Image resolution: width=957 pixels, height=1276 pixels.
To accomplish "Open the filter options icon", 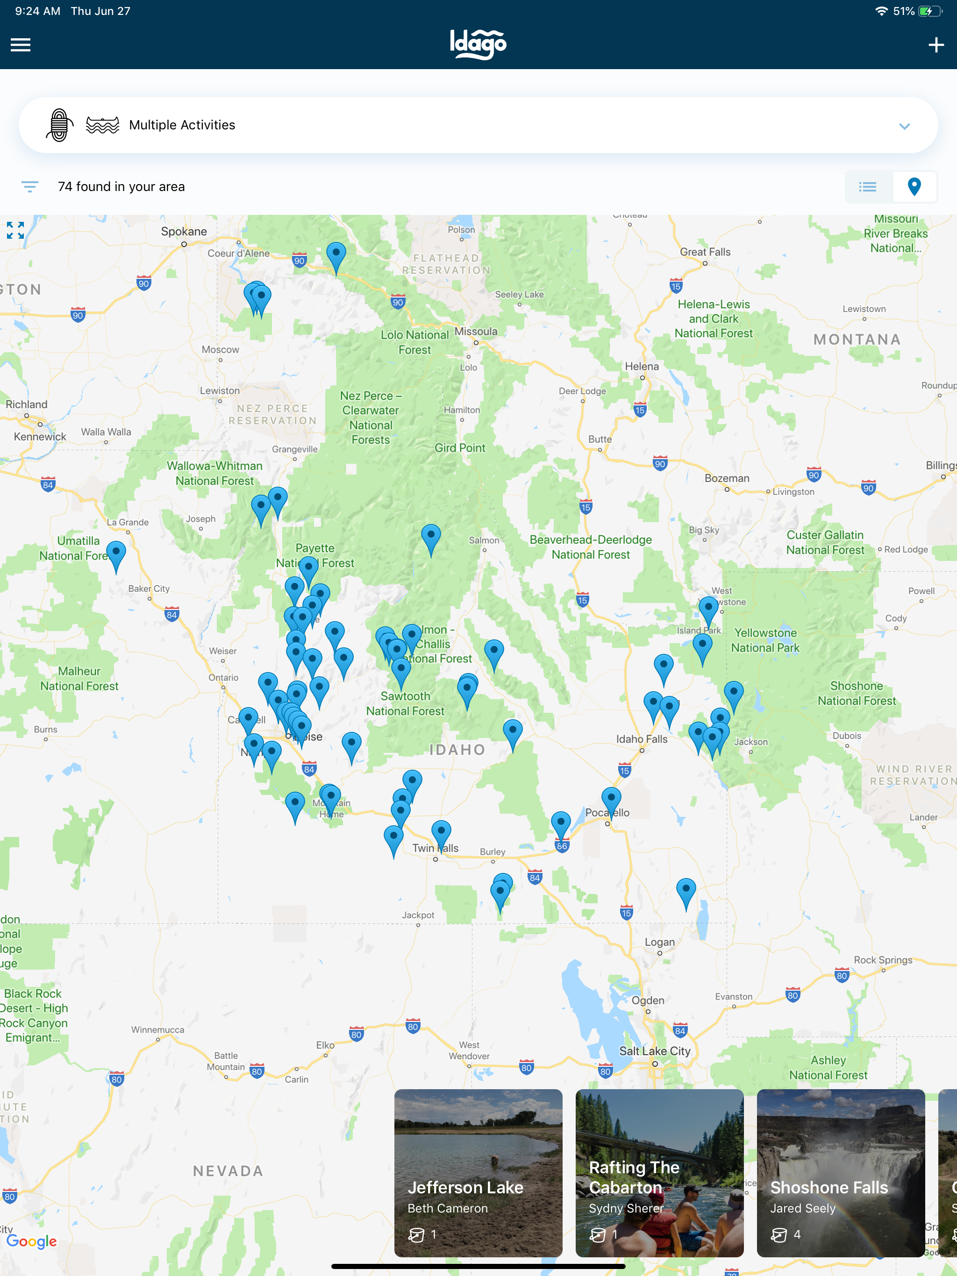I will pos(29,186).
